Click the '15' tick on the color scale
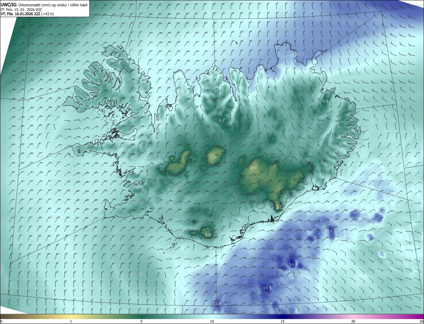The height and width of the screenshot is (324, 424). 283,322
